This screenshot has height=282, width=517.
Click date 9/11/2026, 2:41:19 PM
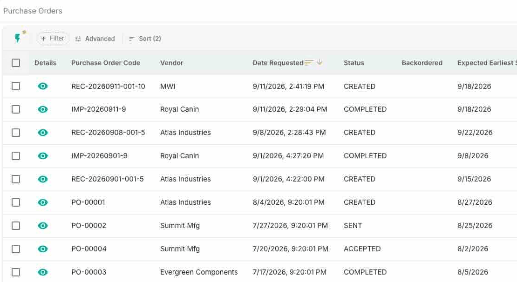[x=288, y=86]
